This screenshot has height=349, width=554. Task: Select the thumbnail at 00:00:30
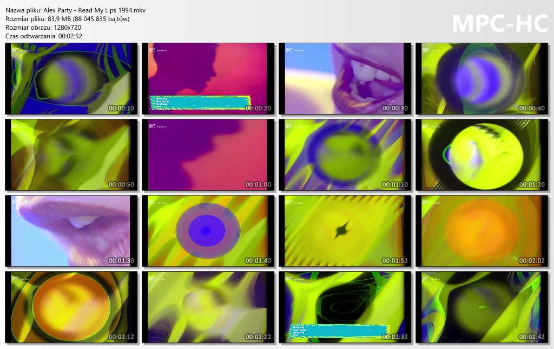345,79
